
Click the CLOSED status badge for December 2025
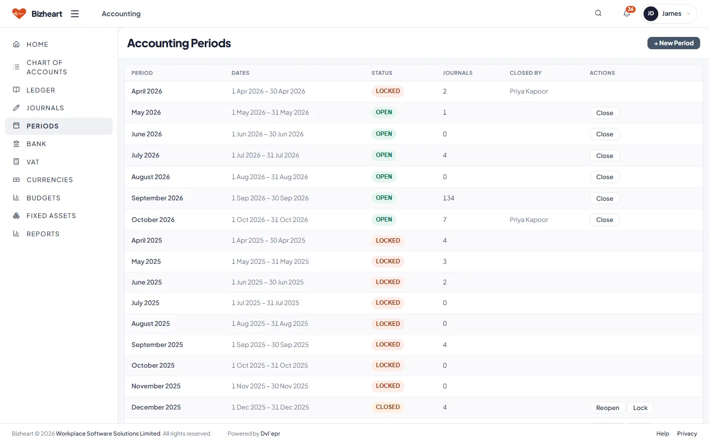(x=388, y=407)
